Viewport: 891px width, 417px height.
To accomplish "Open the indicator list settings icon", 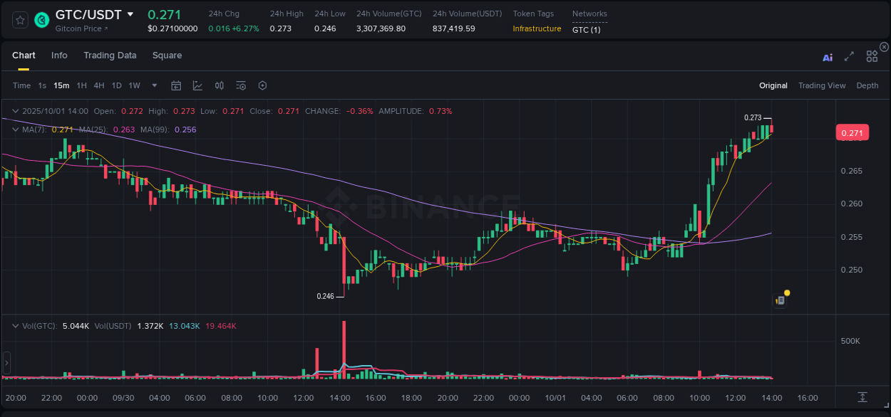I will click(240, 85).
